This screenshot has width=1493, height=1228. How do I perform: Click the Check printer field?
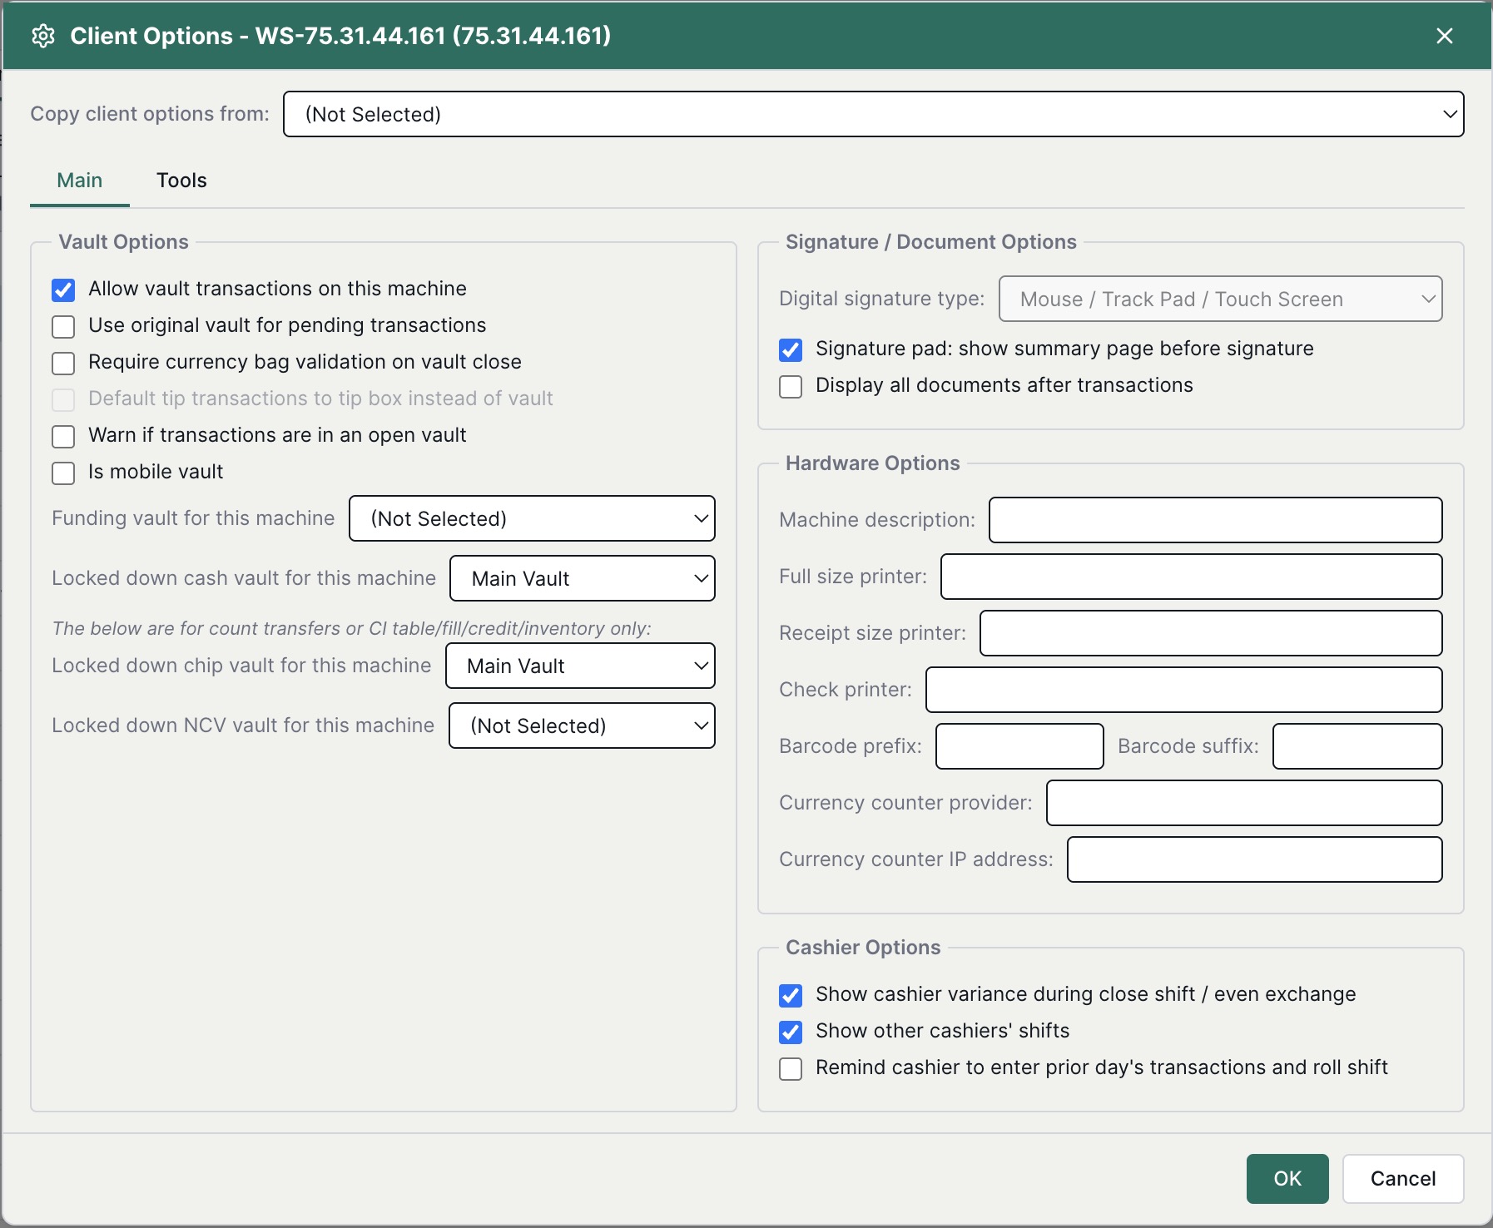coord(1183,690)
